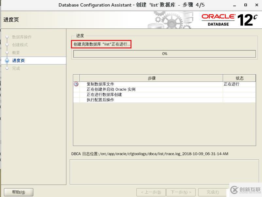Select 正在创建并启动 Oracle 实例 row
Screen dimensions: 262x197
coord(165,89)
